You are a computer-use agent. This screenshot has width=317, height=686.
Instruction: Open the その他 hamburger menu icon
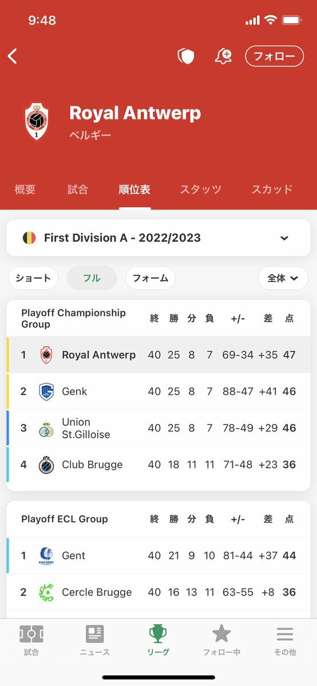click(285, 634)
